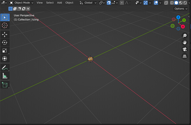Click the Y axis on navigation gizmo
The height and width of the screenshot is (125, 191).
[x=184, y=20]
